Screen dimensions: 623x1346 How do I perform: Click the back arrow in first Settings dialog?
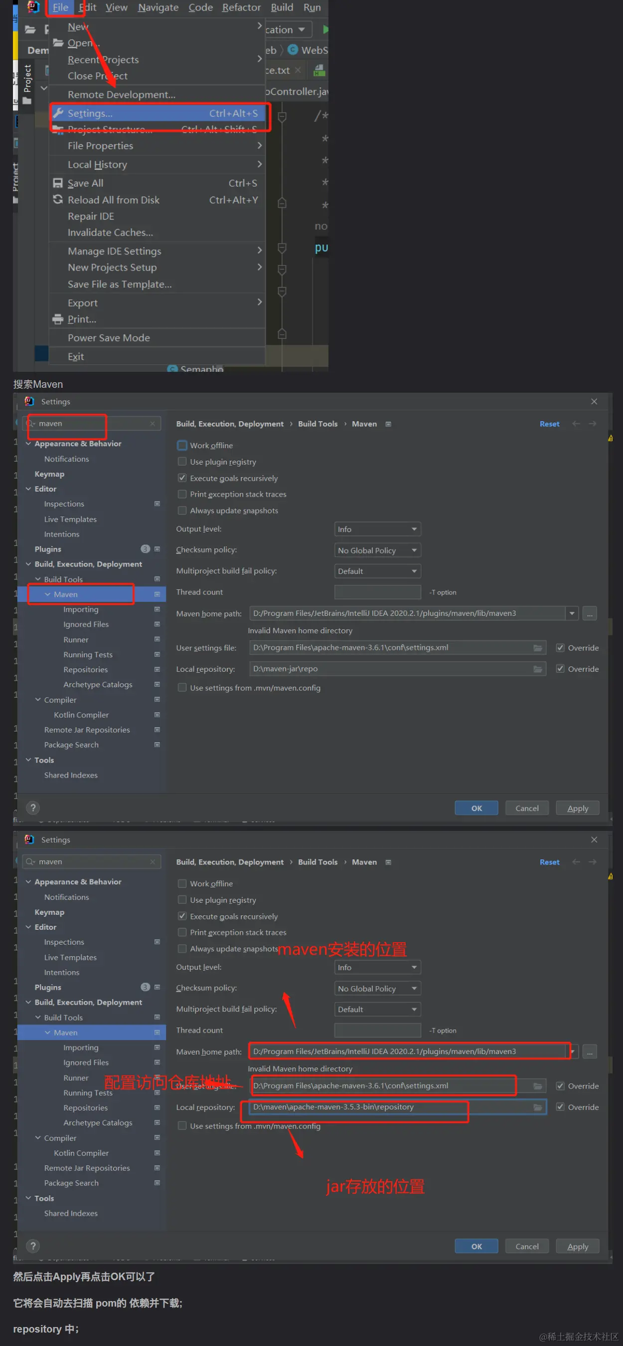576,424
